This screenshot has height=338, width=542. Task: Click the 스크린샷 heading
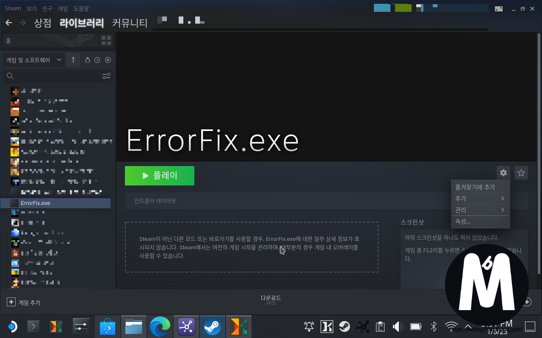(412, 222)
